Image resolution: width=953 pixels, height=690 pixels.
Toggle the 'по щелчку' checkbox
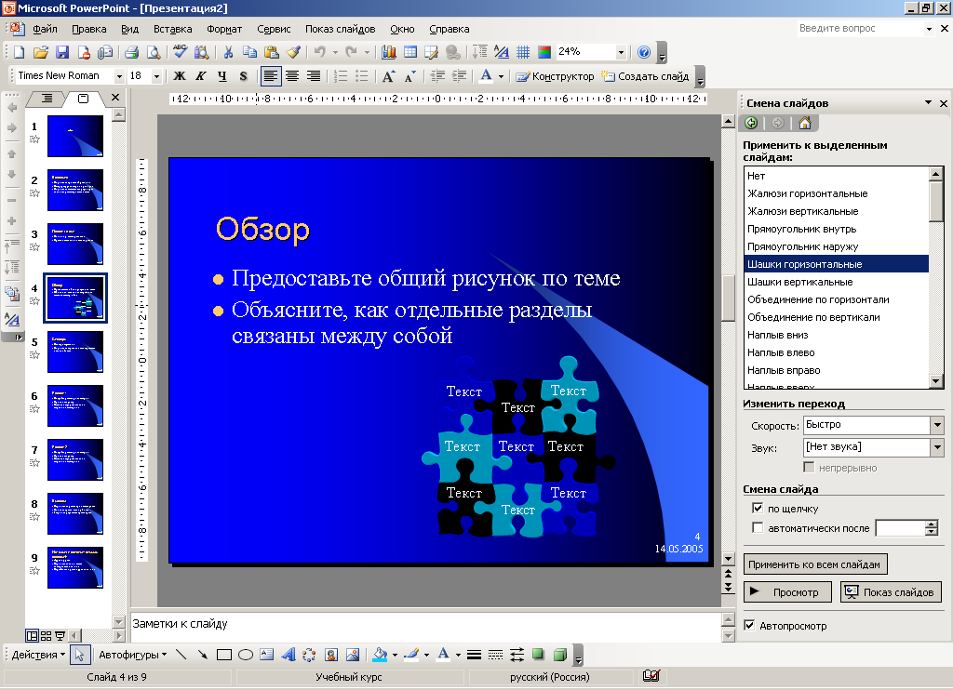coord(758,508)
